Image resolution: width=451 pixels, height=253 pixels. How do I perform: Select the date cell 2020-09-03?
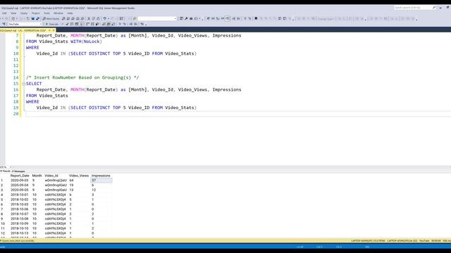coord(20,181)
